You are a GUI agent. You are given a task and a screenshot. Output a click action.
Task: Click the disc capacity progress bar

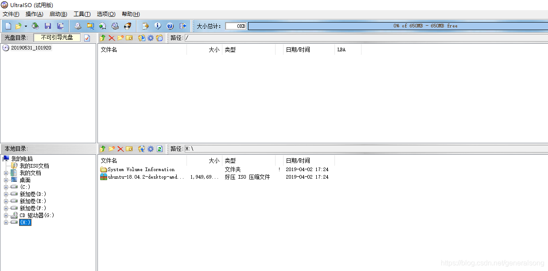398,26
